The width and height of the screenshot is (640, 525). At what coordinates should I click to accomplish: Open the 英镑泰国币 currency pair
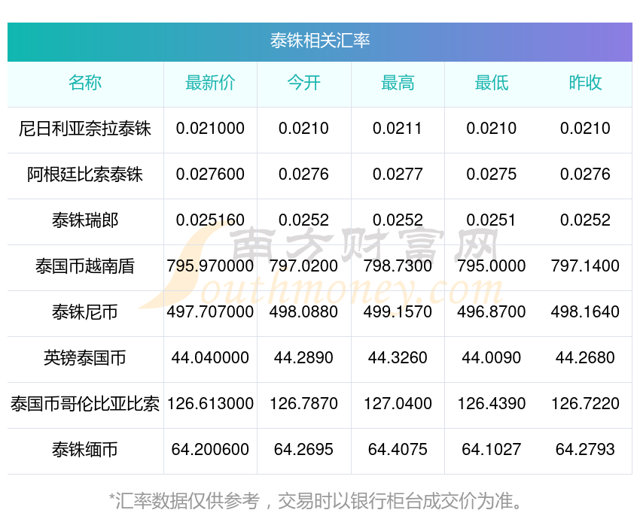pos(85,358)
